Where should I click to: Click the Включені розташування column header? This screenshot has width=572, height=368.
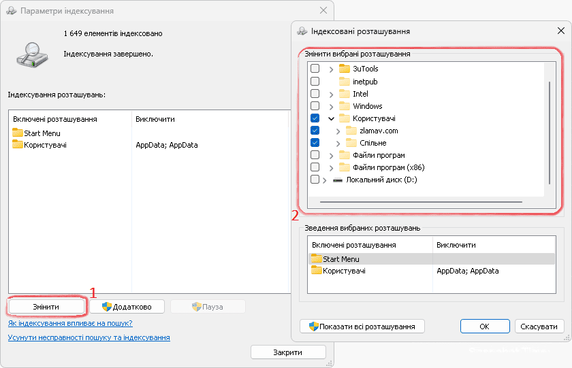tap(54, 119)
